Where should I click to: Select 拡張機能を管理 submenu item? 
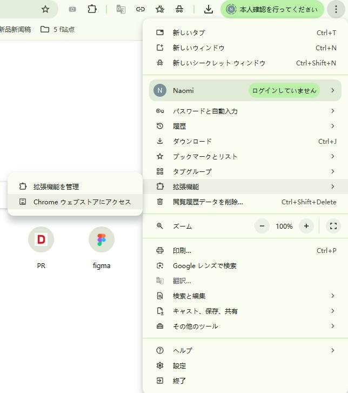pyautogui.click(x=75, y=186)
